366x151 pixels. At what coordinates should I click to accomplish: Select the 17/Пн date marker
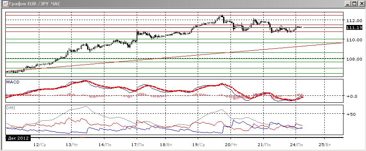pos(138,145)
